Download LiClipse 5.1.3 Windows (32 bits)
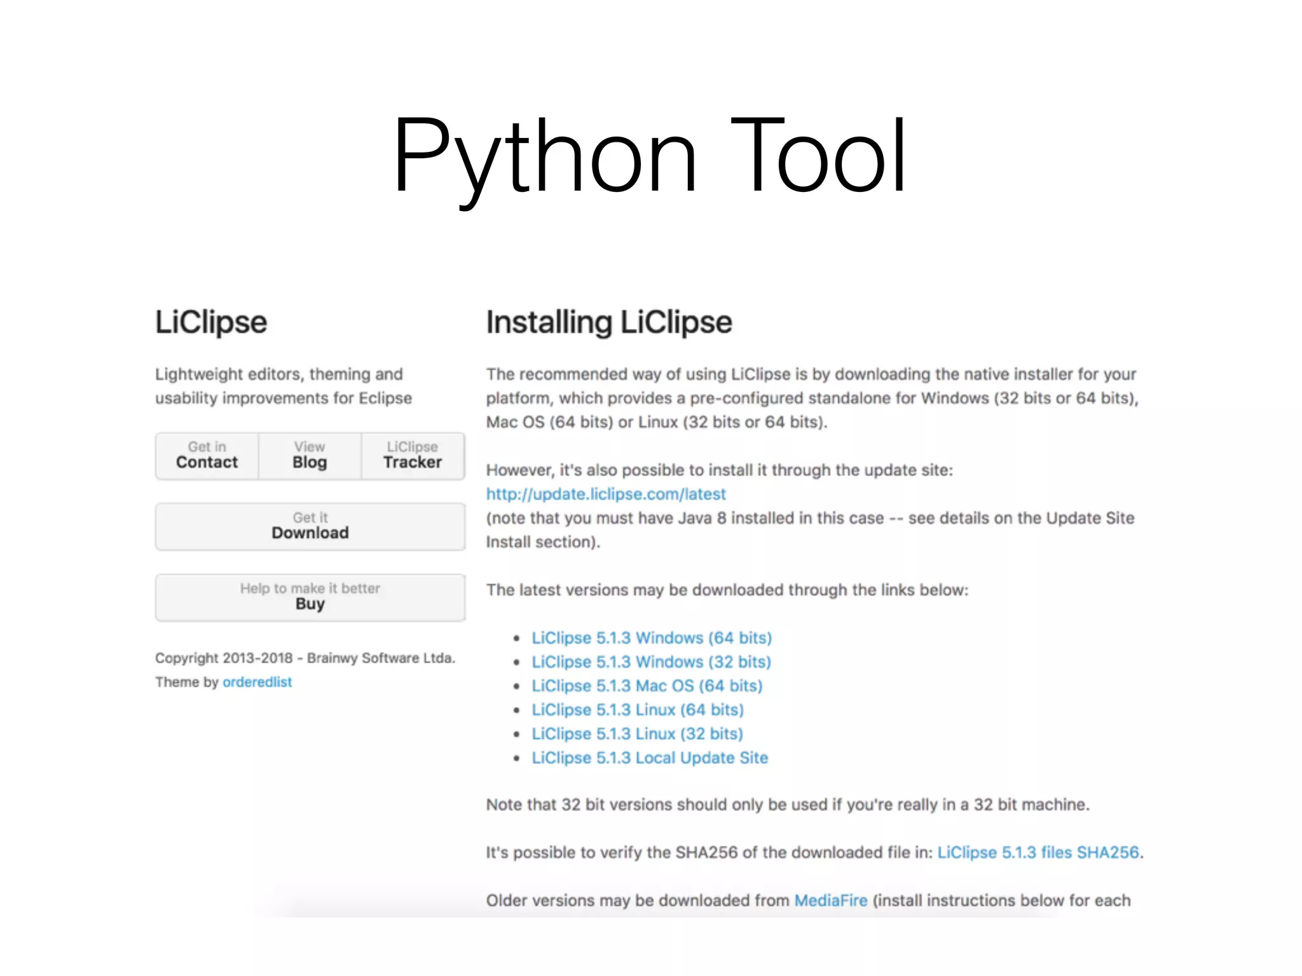Viewport: 1302px width, 976px height. tap(651, 662)
